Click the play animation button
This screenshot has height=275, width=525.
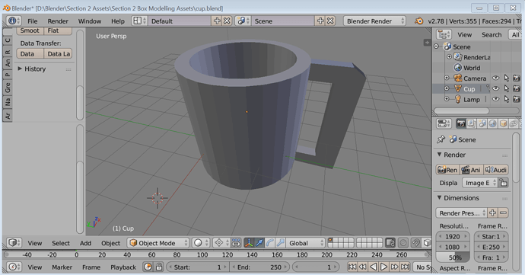click(x=383, y=267)
